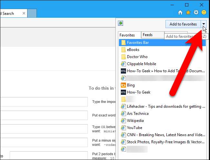Expand the Doctor Who folder
This screenshot has height=160, width=210.
137,57
